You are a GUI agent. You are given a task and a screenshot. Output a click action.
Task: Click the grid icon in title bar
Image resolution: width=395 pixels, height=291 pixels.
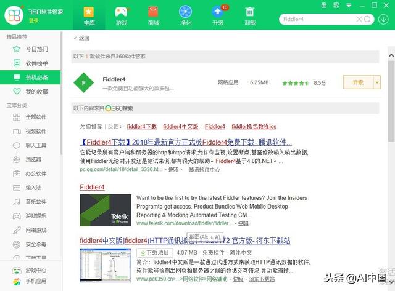(x=336, y=5)
